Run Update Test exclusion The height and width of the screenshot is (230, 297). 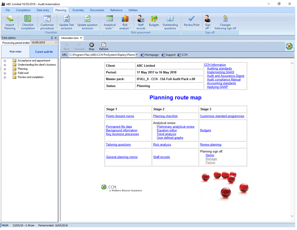66,23
